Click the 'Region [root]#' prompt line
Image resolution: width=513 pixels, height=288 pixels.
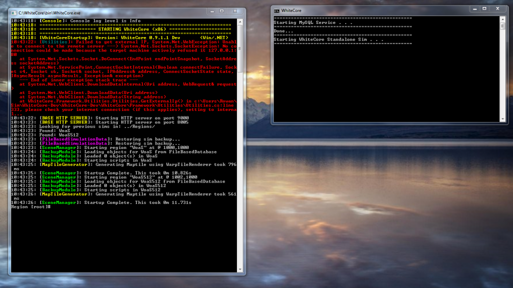(x=31, y=207)
